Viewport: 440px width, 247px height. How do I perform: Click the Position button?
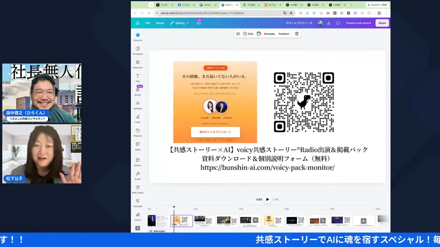284,34
